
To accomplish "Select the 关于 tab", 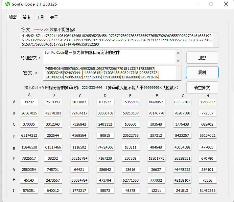I will 54,17.
